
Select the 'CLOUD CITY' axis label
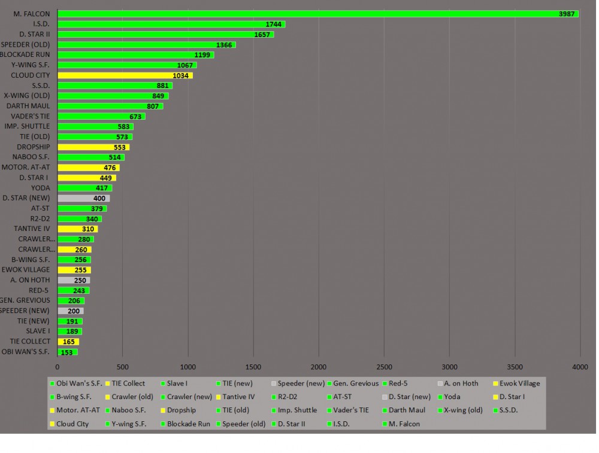pos(30,75)
